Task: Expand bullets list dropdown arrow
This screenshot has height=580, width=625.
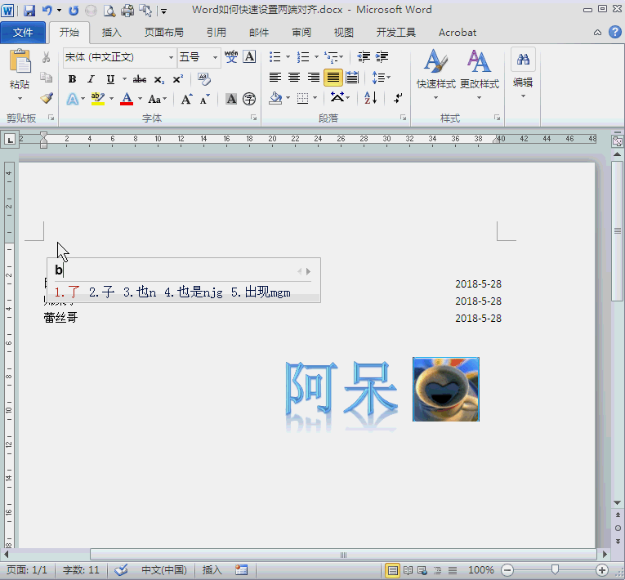Action: click(288, 56)
